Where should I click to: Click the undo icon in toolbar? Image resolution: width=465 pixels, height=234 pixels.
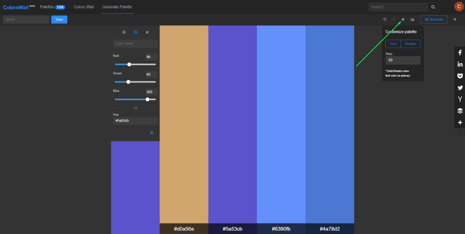click(385, 20)
